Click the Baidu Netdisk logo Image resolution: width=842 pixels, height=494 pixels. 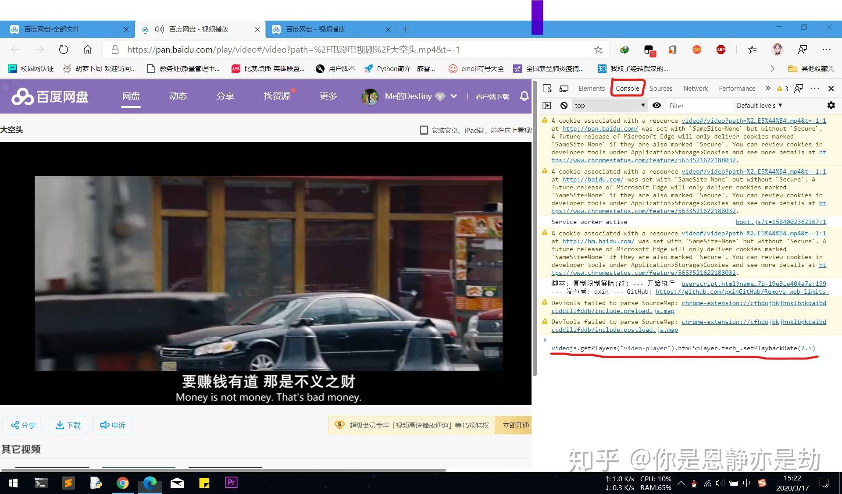coord(50,96)
